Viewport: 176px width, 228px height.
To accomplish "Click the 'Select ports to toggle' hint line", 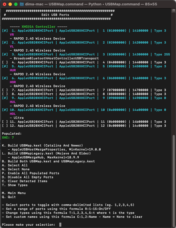I will pos(68,205).
